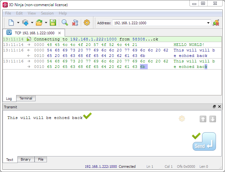Click the transmit pane gear icon
Screen dimensions: 225x172
182,119
